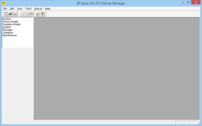202x126 pixels.
Task: Click the Cut scissors toolbar icon
Action: click(x=21, y=14)
